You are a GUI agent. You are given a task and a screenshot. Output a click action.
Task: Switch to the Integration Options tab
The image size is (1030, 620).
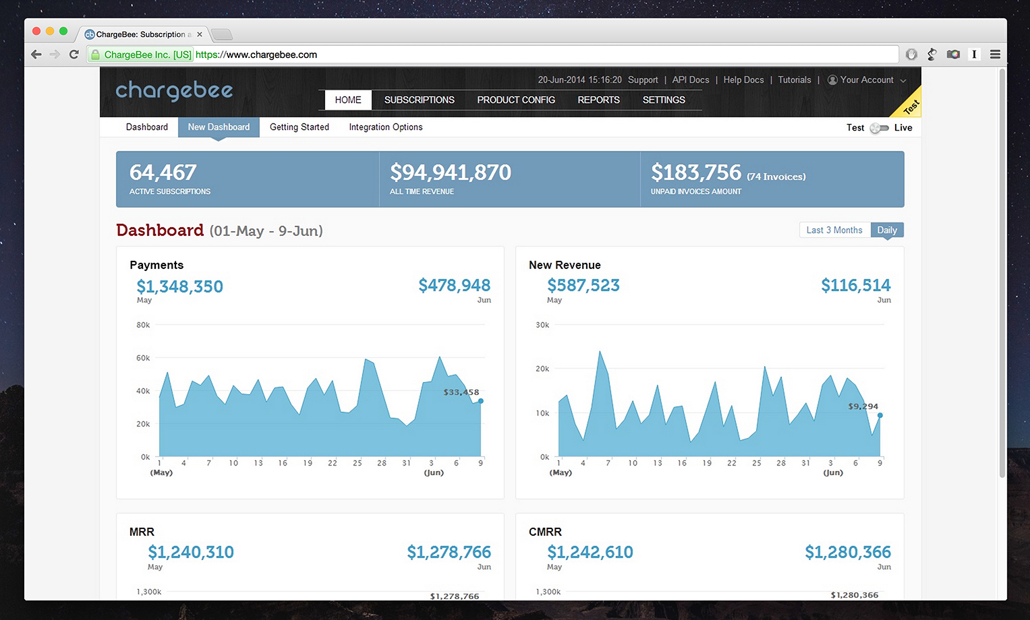click(x=386, y=127)
